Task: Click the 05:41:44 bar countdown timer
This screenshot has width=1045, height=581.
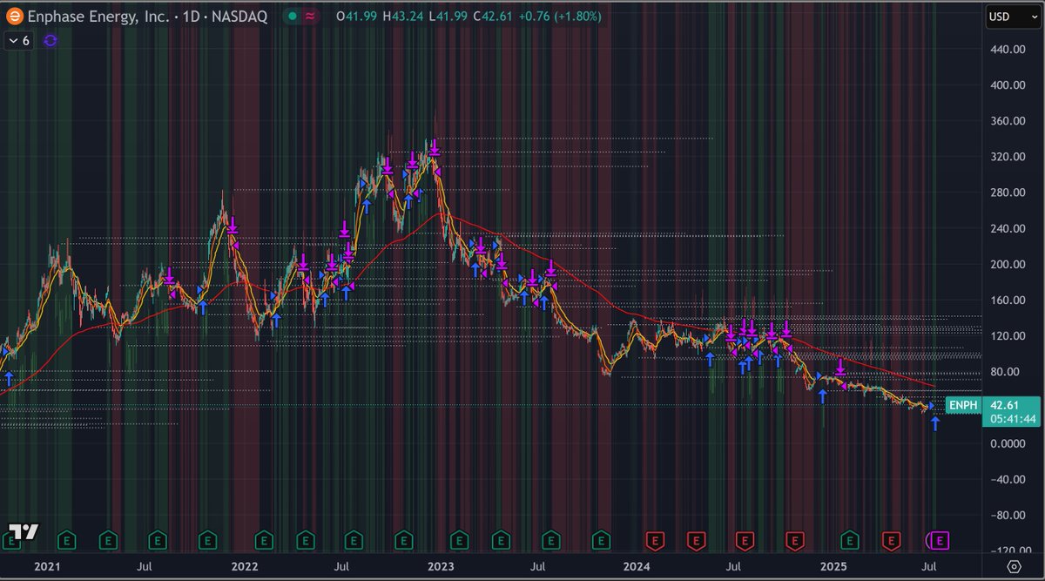Action: pos(1011,419)
